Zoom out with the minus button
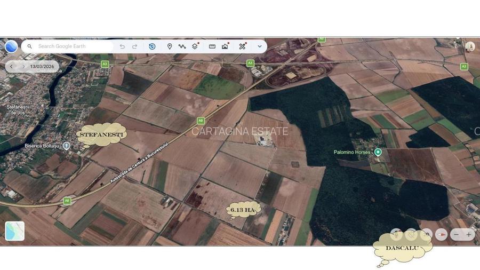The height and width of the screenshot is (270, 480). click(x=456, y=234)
